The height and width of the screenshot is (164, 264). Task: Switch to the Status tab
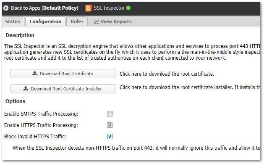point(13,21)
